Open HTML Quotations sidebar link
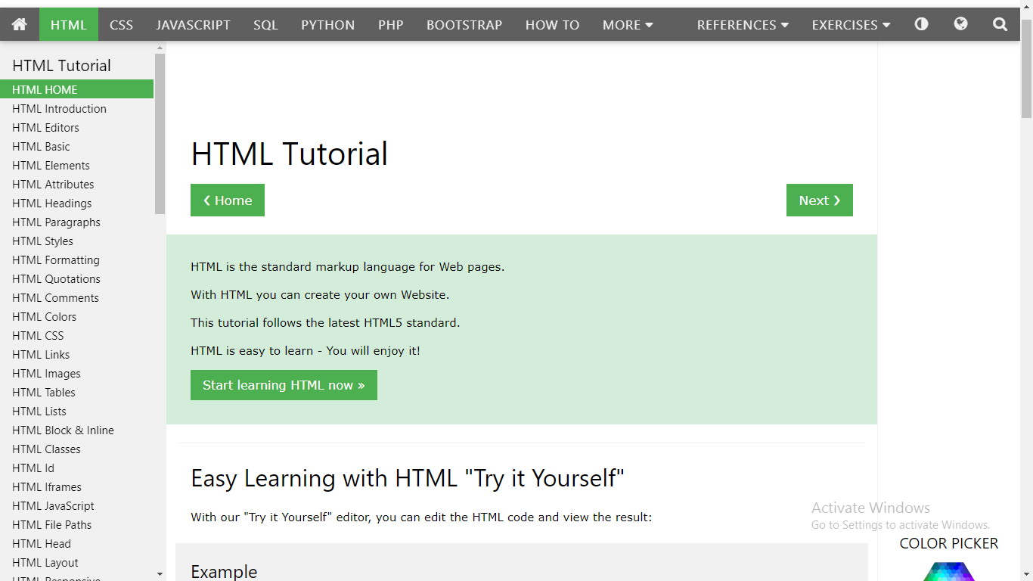 point(76,278)
